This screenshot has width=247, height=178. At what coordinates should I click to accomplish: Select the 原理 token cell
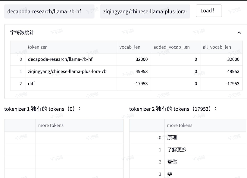pos(205,138)
